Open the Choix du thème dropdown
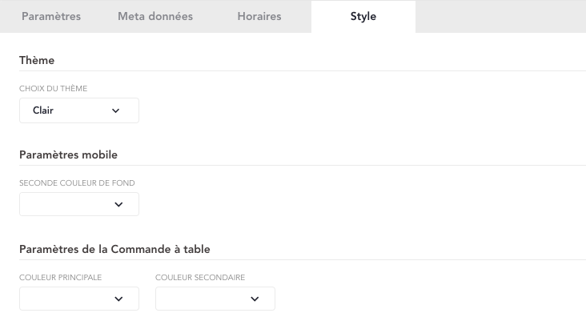 (79, 110)
